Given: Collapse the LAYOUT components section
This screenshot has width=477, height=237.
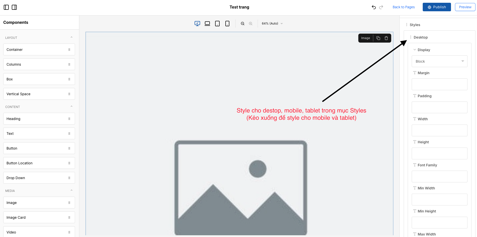Looking at the screenshot, I should coord(72,38).
